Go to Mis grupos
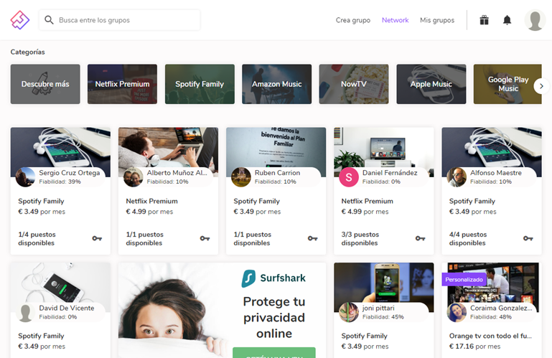Screen dimensions: 552x358 (437, 20)
